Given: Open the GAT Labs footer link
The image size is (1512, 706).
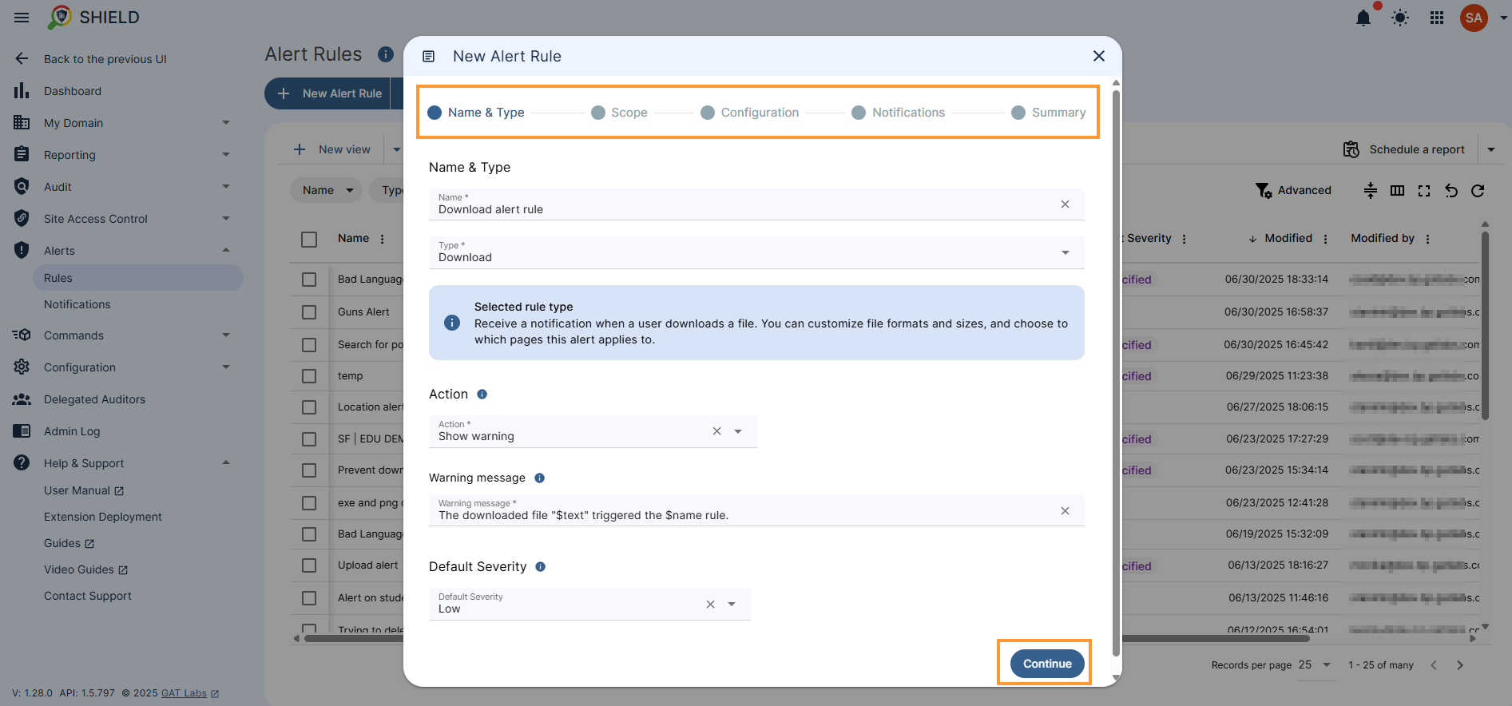Looking at the screenshot, I should coord(190,693).
